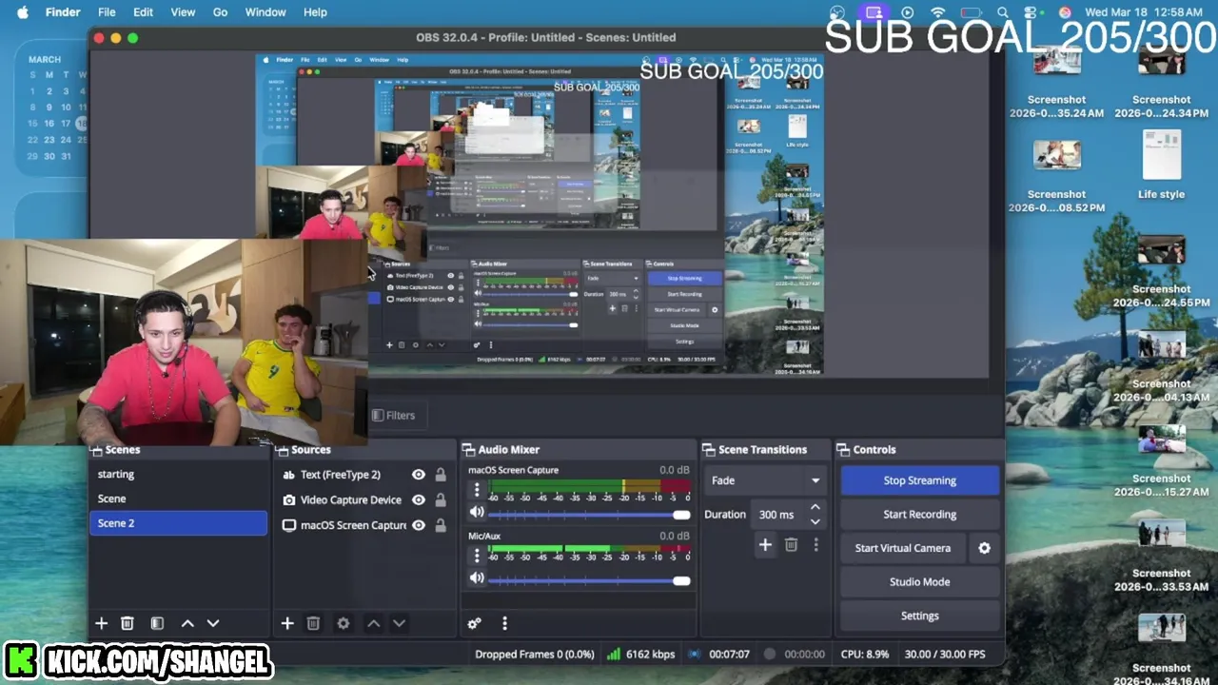1218x685 pixels.
Task: Click Start Recording button
Action: pos(919,515)
